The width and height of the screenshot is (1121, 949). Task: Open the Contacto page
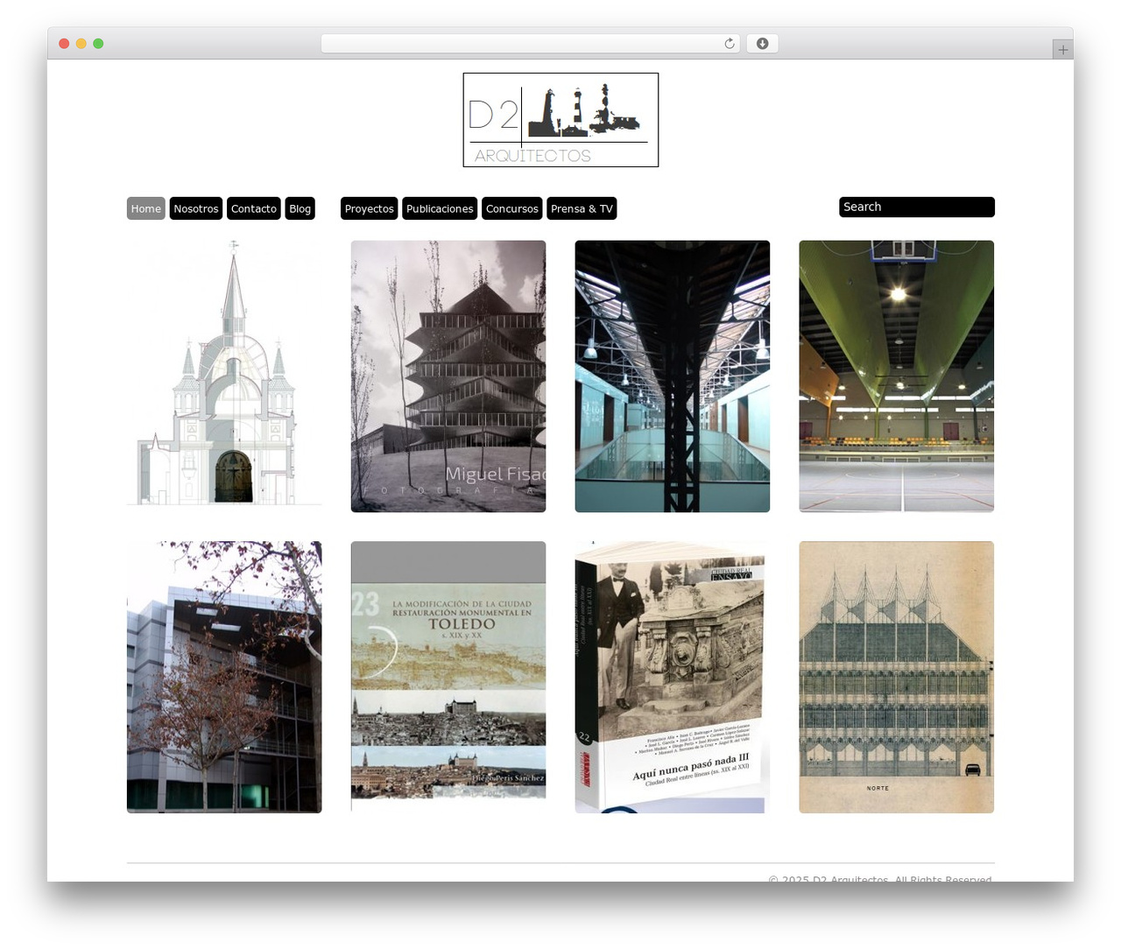pyautogui.click(x=254, y=208)
